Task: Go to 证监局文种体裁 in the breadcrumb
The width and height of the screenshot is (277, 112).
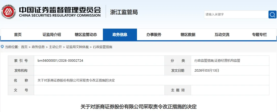Action: 77,47
